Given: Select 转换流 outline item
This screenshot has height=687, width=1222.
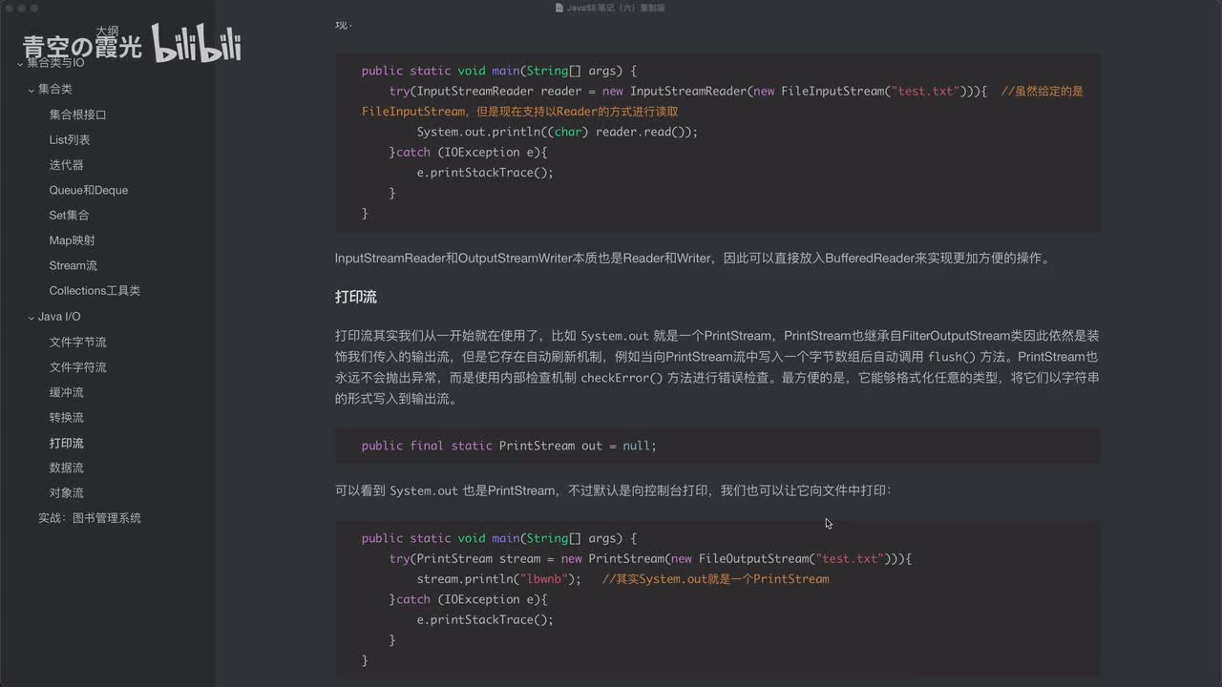Looking at the screenshot, I should 67,417.
